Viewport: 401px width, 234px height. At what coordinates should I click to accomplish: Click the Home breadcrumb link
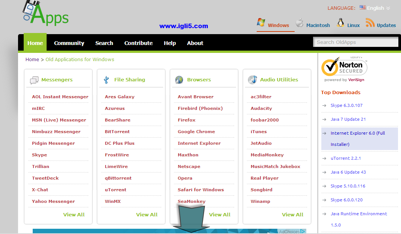tap(32, 59)
